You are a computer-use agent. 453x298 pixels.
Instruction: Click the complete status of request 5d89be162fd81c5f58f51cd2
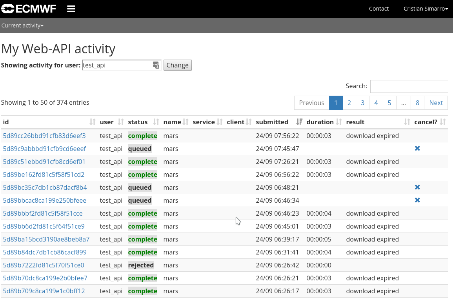pyautogui.click(x=143, y=175)
